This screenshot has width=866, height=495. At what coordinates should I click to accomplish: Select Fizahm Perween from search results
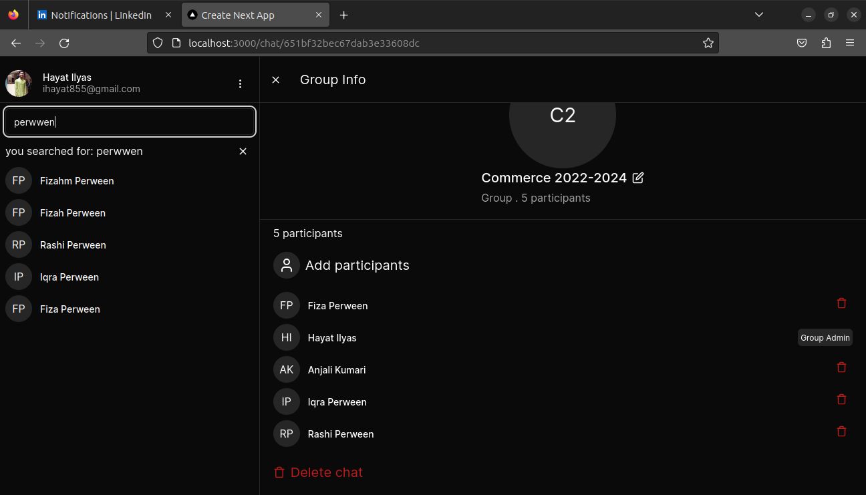[76, 181]
